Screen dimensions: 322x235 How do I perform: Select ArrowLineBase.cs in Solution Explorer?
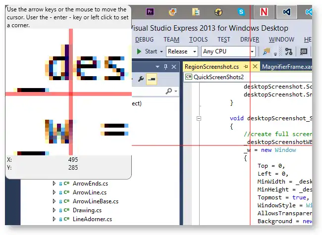pos(96,201)
